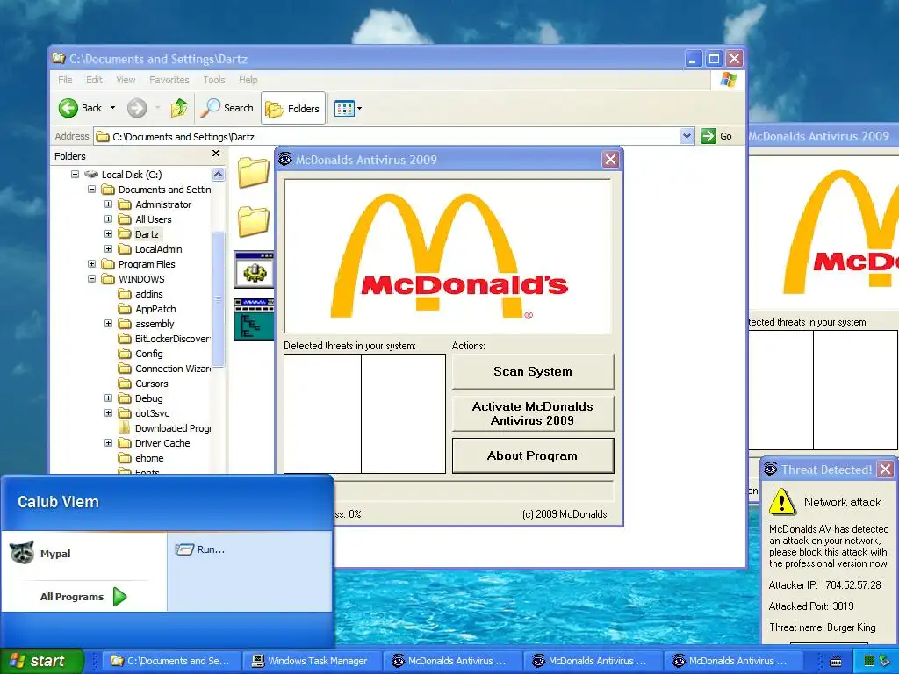Select the Config folder icon
Image resolution: width=899 pixels, height=674 pixels.
point(125,353)
